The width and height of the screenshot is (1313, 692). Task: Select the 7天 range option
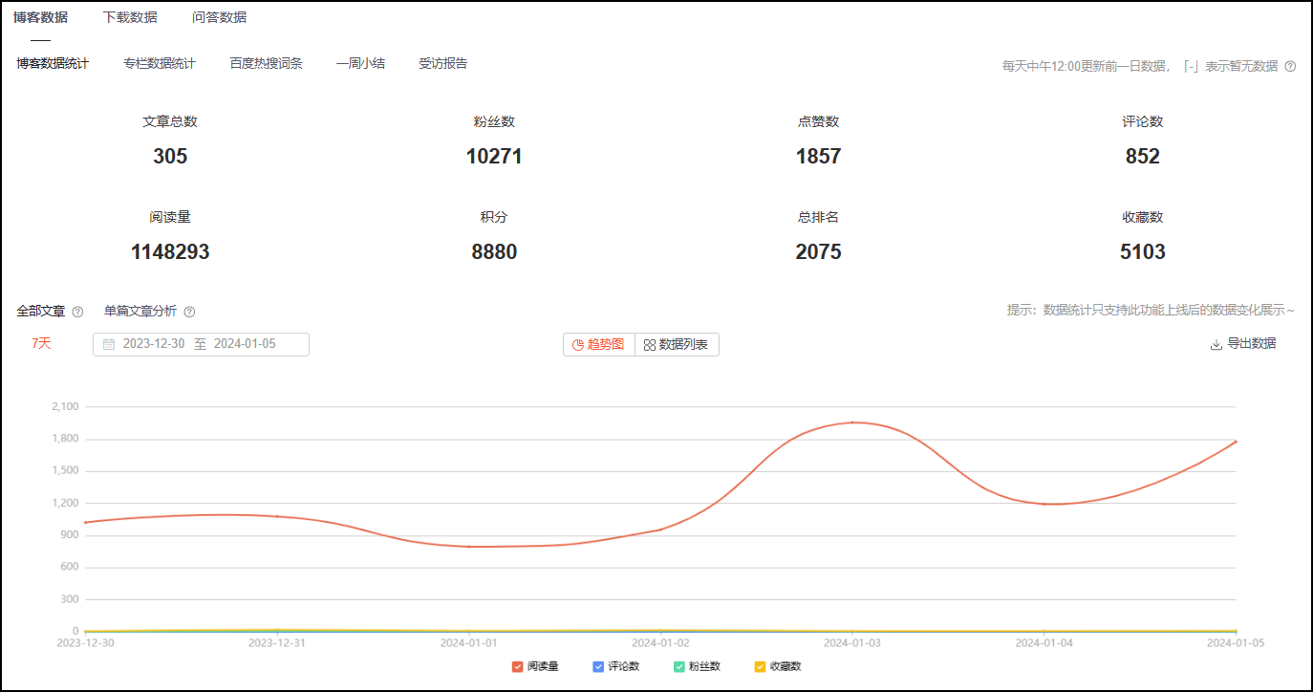(x=41, y=343)
